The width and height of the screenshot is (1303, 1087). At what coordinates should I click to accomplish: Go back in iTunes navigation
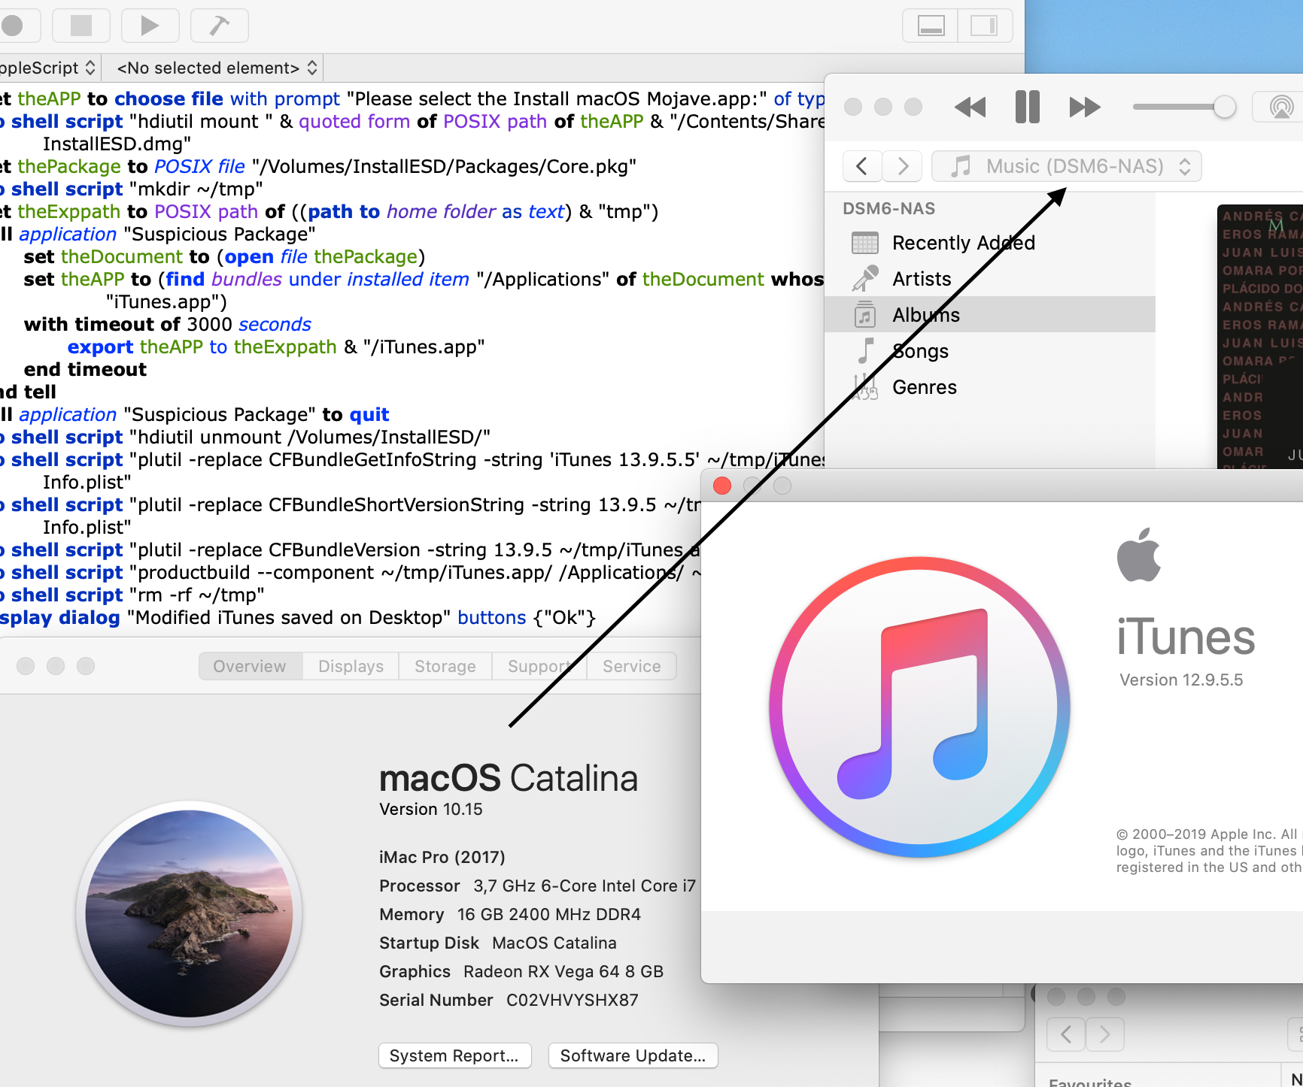click(862, 166)
